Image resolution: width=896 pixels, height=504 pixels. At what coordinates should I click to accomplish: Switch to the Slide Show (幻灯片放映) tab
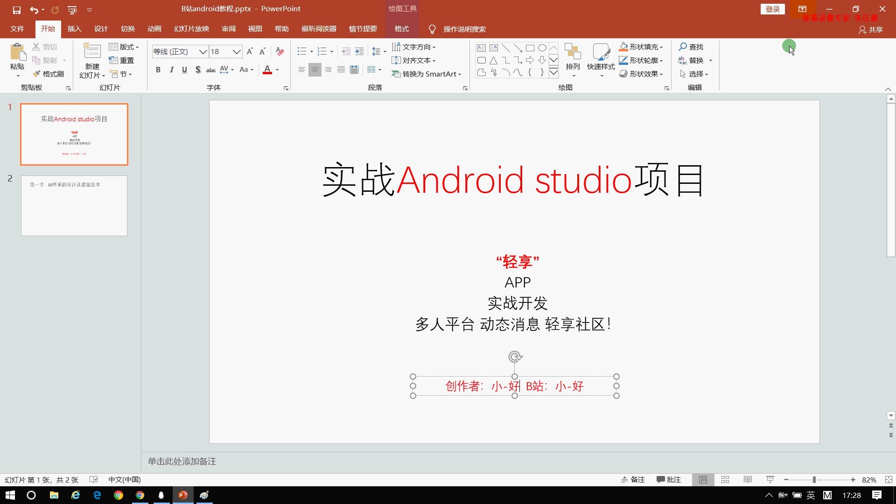(x=192, y=29)
